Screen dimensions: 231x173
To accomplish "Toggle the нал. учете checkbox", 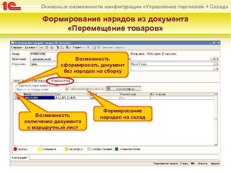I will (163, 54).
